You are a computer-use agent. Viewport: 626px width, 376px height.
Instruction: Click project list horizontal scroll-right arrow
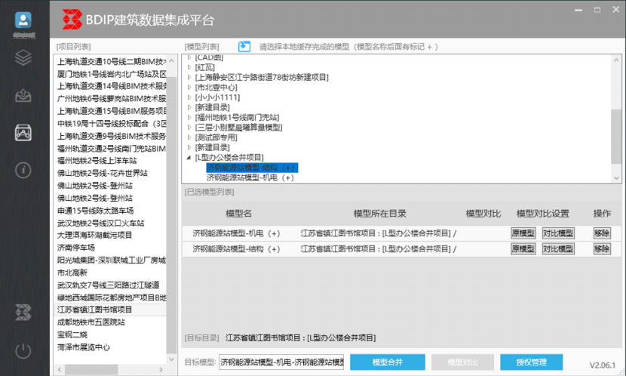tap(161, 370)
